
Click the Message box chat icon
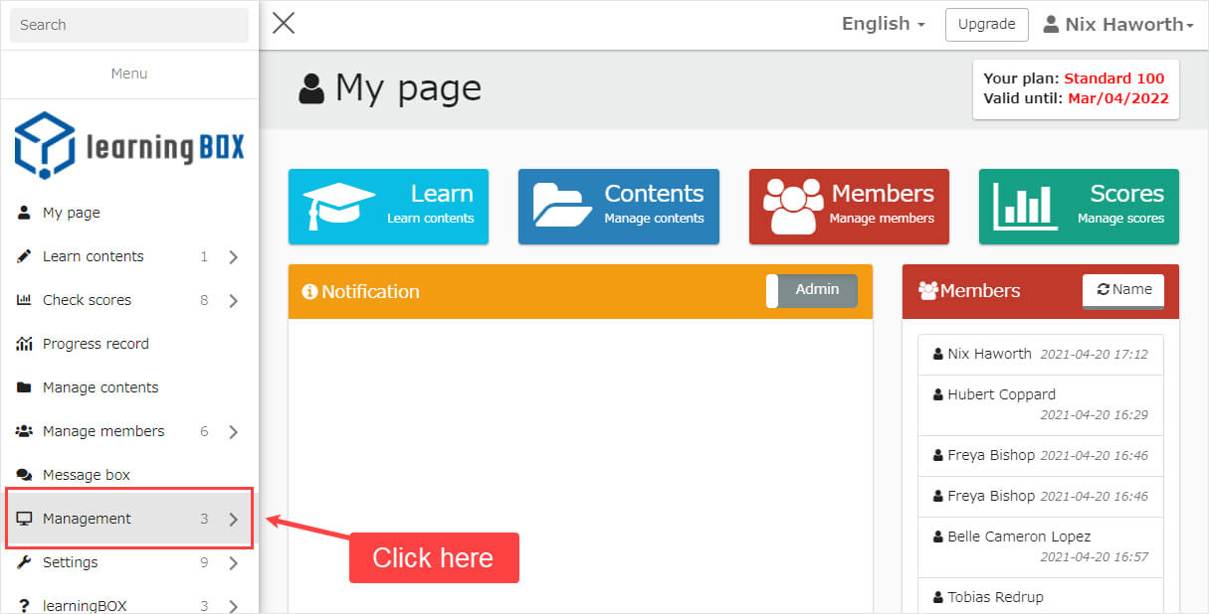pyautogui.click(x=25, y=475)
